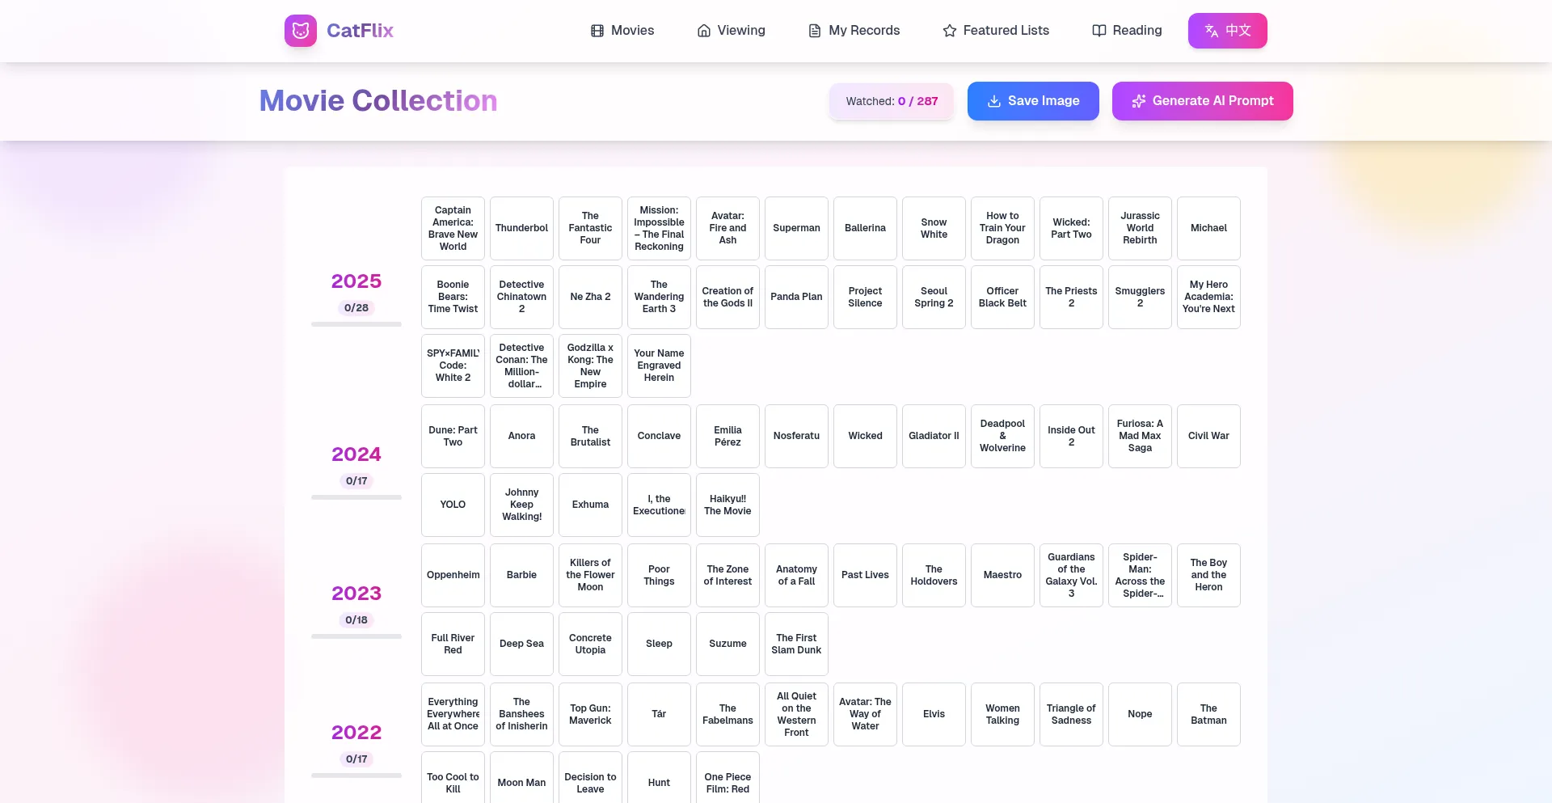Select the Oppenheimer movie tile

(x=453, y=576)
